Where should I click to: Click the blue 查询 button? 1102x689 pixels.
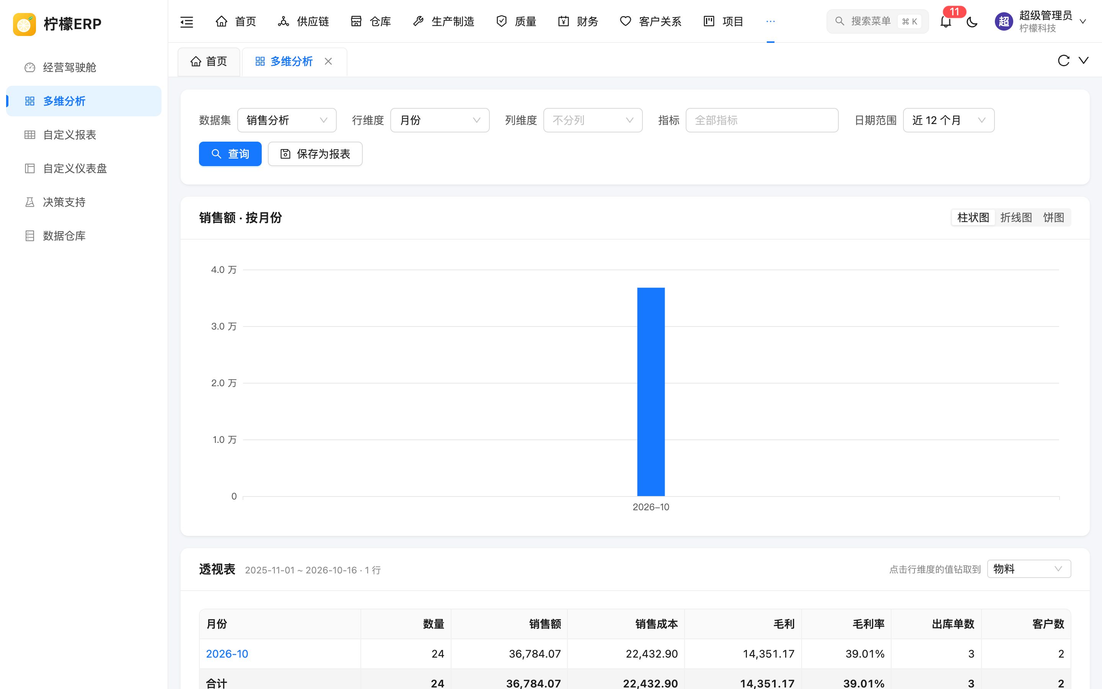(230, 154)
